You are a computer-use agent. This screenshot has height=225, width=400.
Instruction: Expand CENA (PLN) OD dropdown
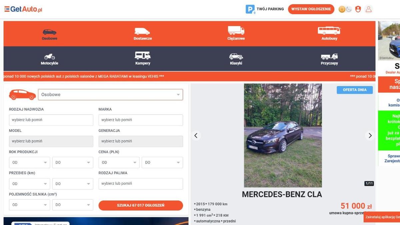pos(119,163)
